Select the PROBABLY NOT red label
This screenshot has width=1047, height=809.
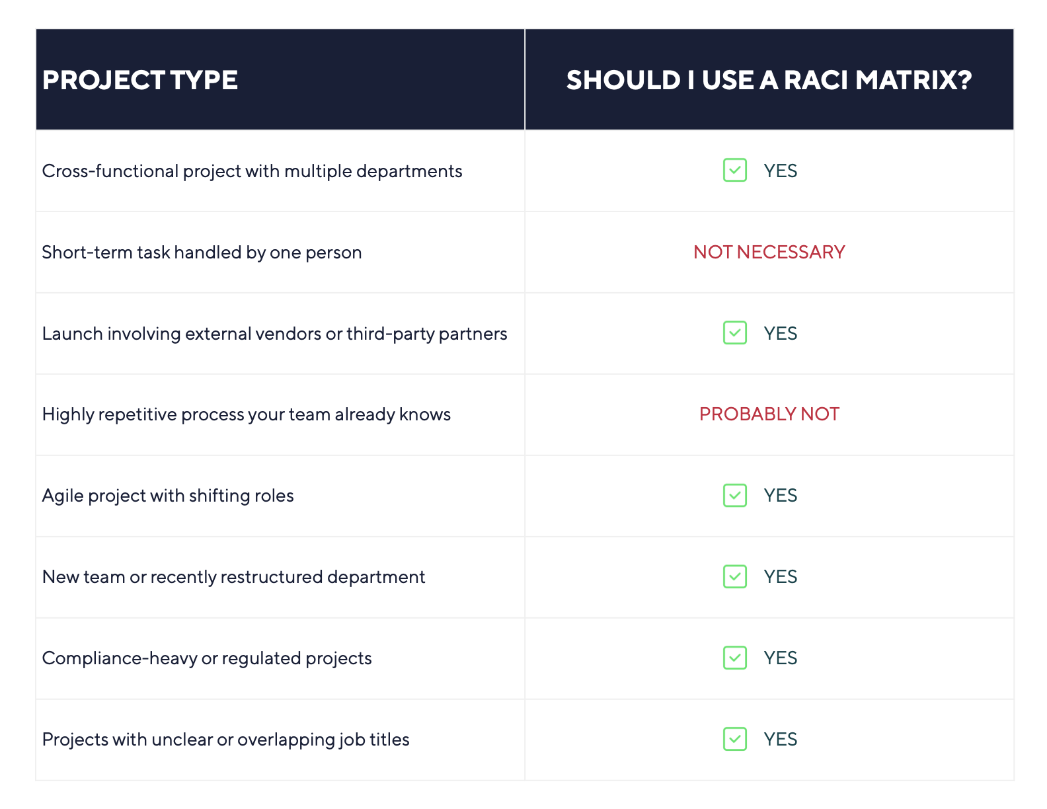(769, 414)
